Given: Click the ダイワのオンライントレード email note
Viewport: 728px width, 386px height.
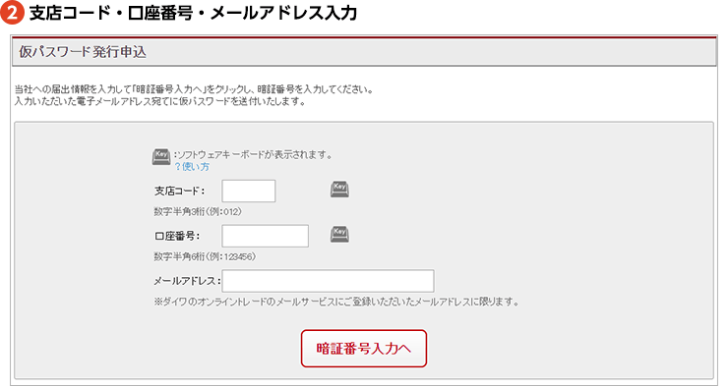Looking at the screenshot, I should [336, 302].
